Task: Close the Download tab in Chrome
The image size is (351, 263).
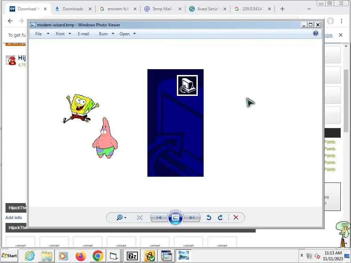Action: click(x=45, y=9)
